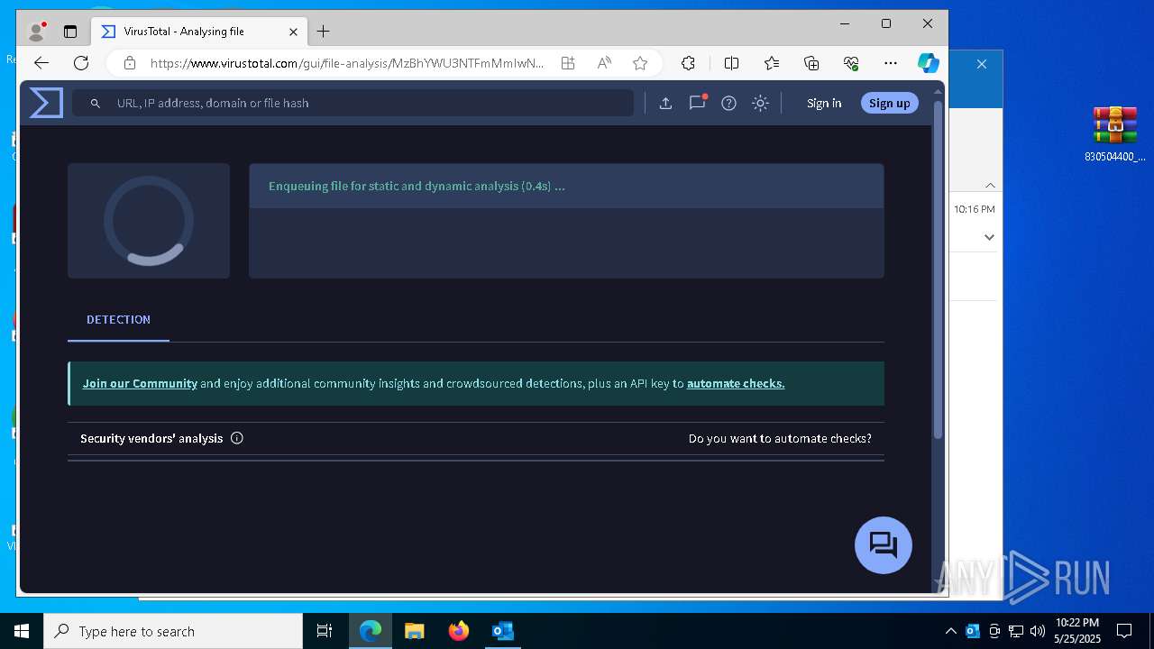The image size is (1154, 649).
Task: Open the Collections icon
Action: pos(811,63)
